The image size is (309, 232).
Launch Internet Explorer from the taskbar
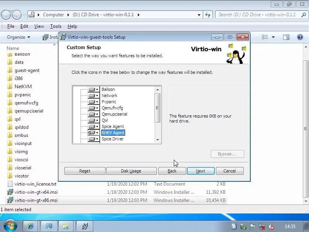31,226
